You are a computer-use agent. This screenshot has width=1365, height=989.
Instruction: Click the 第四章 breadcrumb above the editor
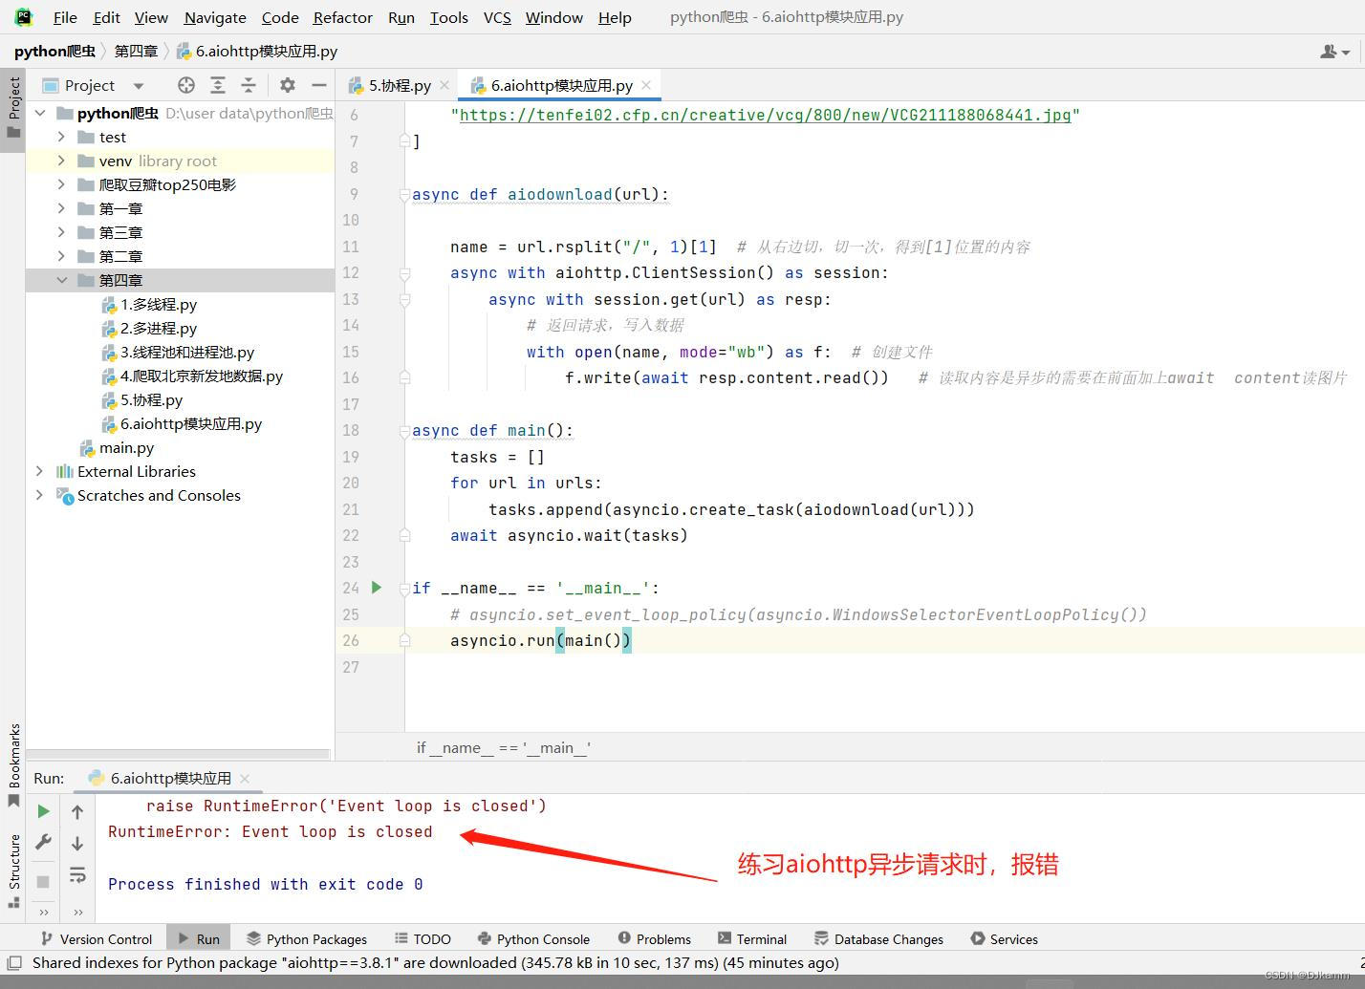[136, 51]
